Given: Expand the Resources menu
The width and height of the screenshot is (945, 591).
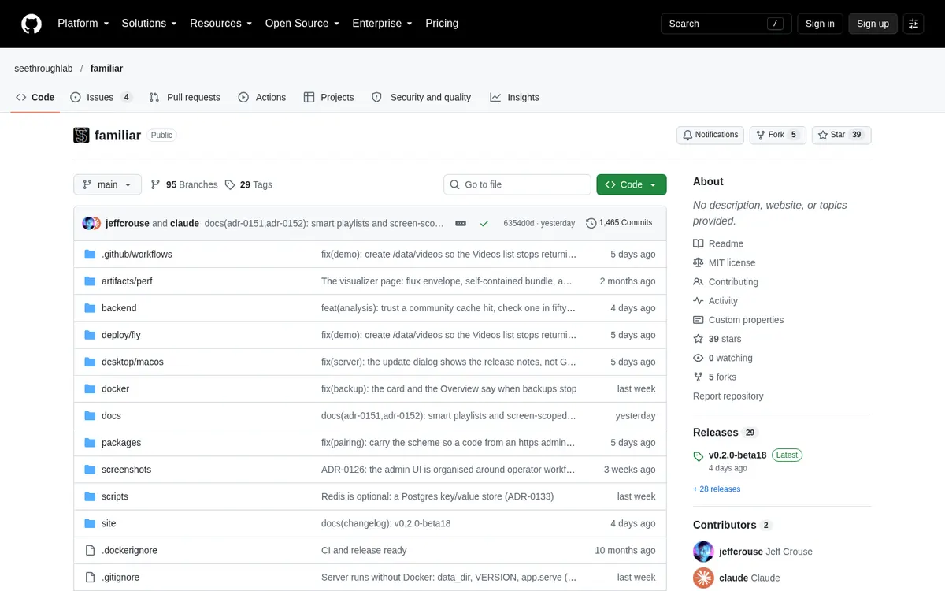Looking at the screenshot, I should (x=221, y=24).
